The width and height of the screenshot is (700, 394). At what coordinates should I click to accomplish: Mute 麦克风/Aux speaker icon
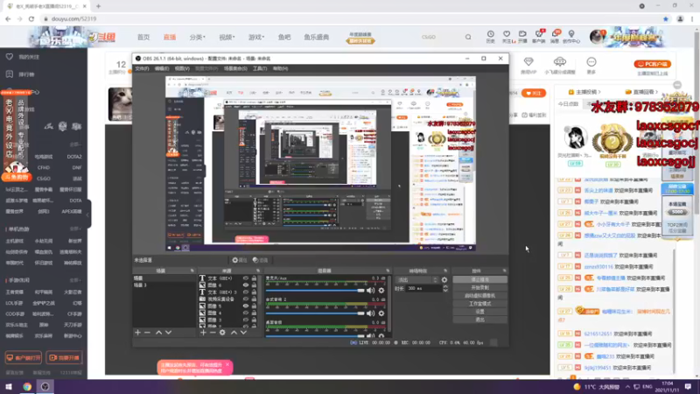coord(370,291)
